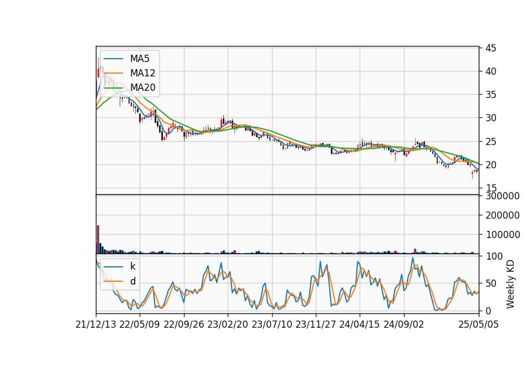Click the price axis value 25

click(x=490, y=142)
